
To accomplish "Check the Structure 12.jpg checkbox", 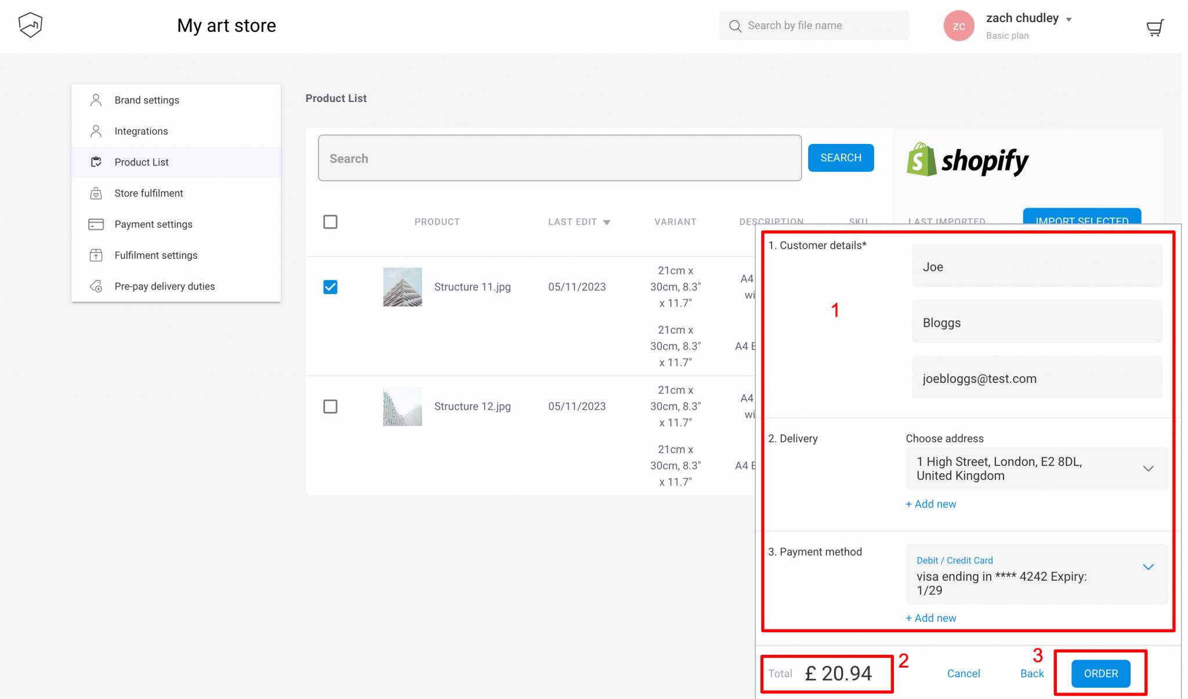I will click(x=330, y=406).
